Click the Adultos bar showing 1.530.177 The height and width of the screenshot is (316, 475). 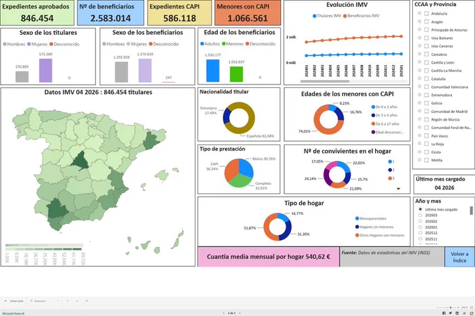tap(212, 70)
